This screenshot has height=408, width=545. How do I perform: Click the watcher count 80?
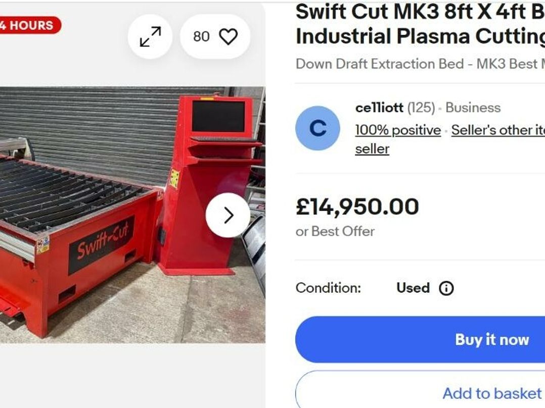(x=201, y=37)
